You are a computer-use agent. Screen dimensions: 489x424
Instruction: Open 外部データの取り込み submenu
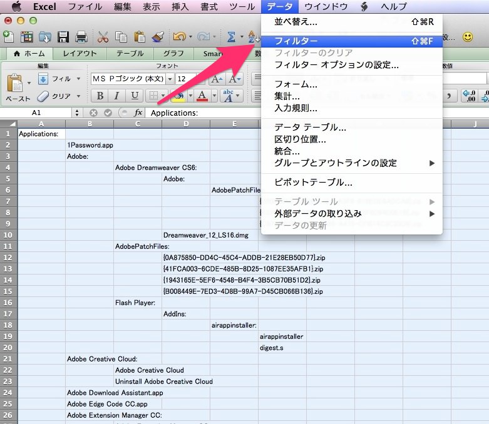(x=351, y=214)
